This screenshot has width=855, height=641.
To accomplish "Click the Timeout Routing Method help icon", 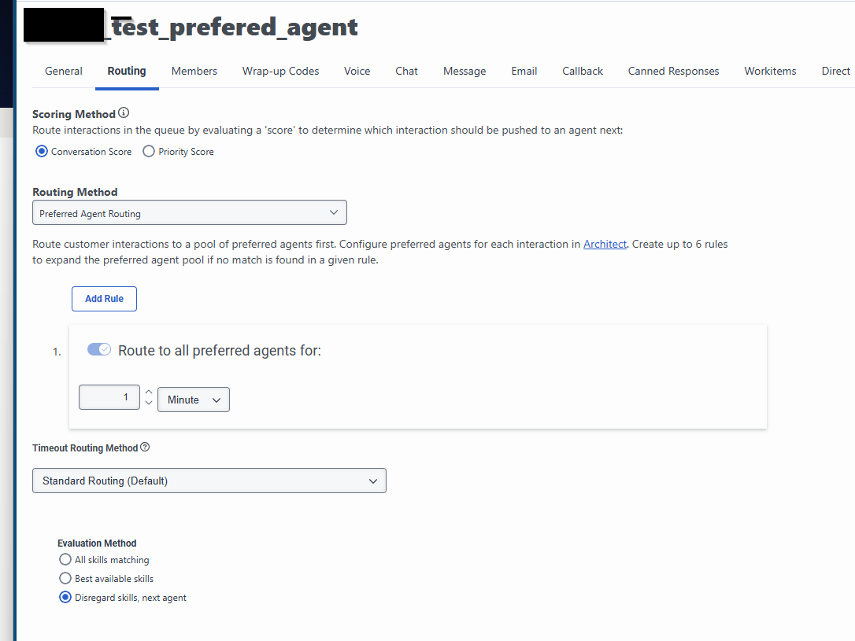I will coord(145,448).
